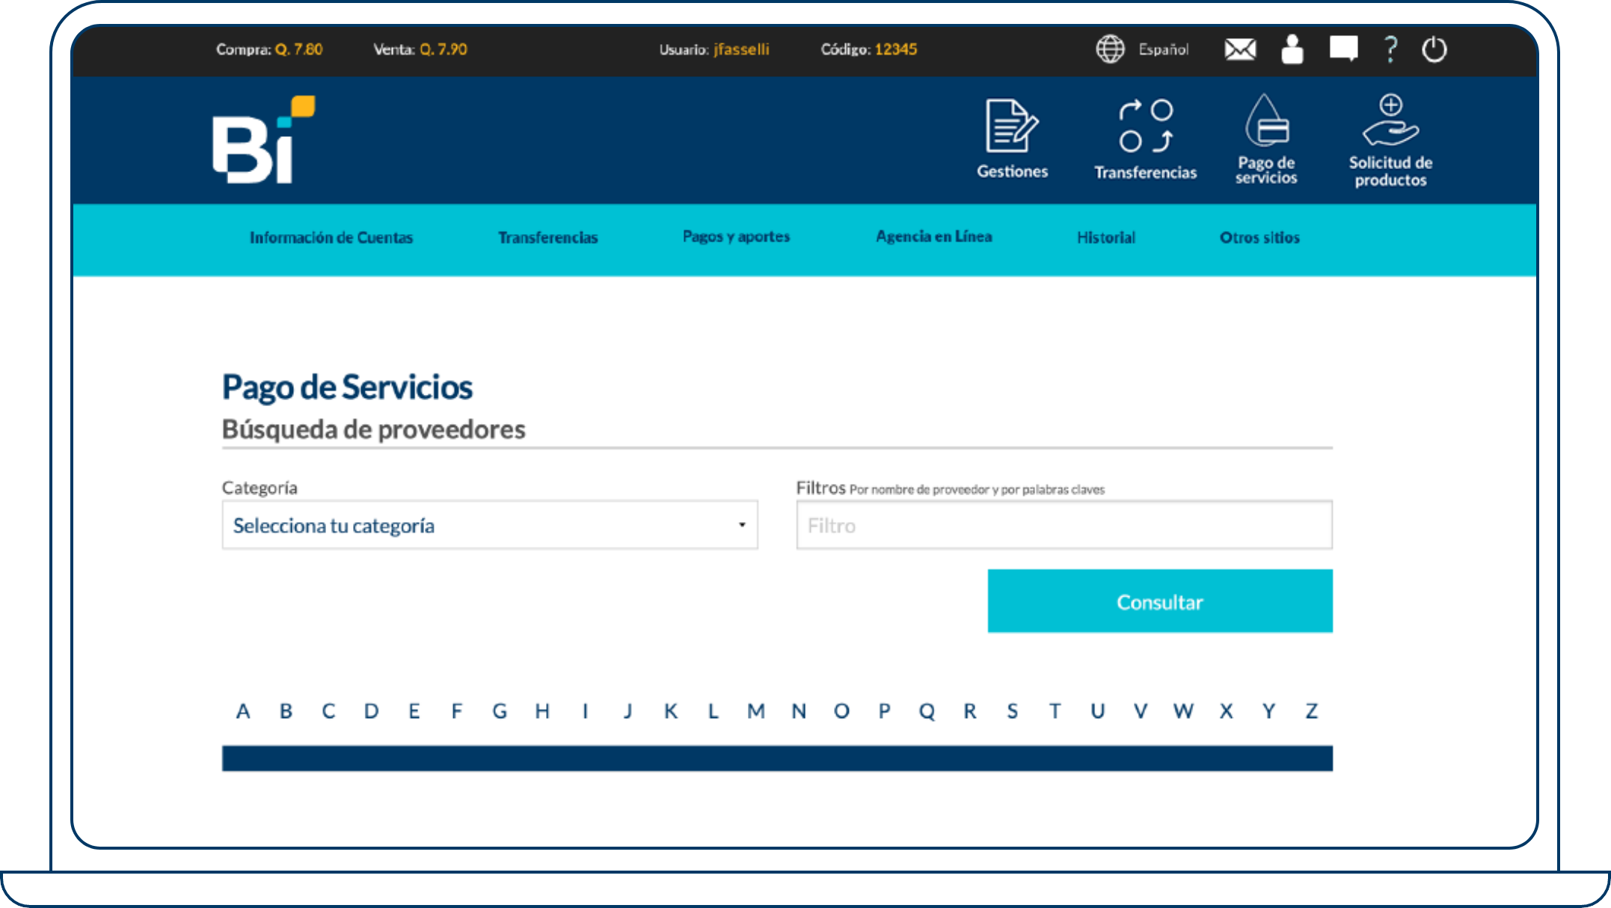Screen dimensions: 1611x908
Task: Open the chat message bubble icon
Action: pos(1343,49)
